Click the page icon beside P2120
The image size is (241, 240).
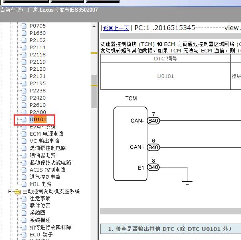coord(24,69)
